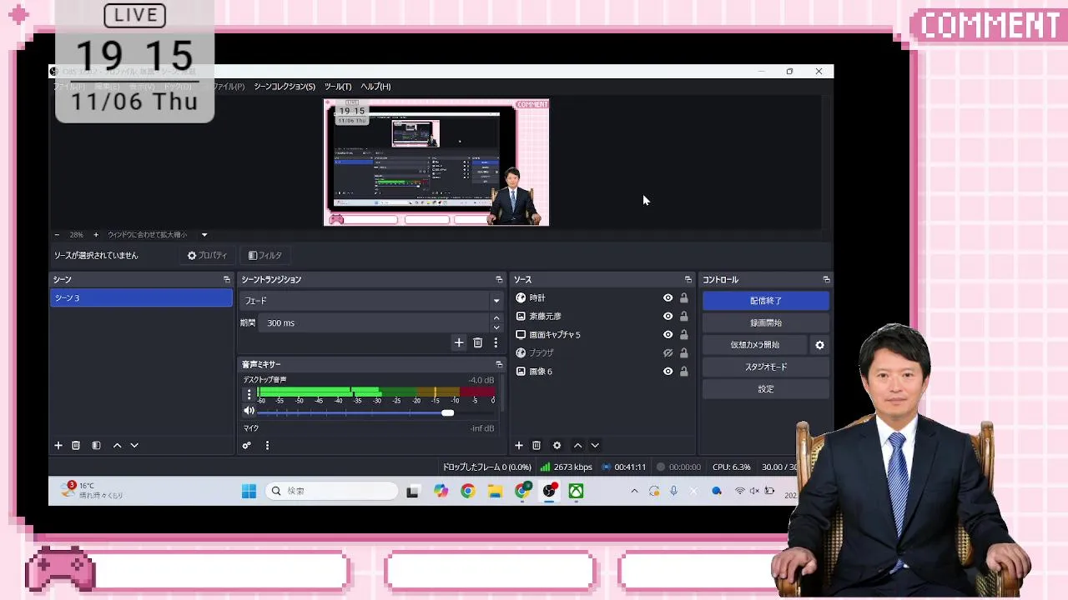The height and width of the screenshot is (600, 1068).
Task: Open scene filters icon in the Scenes panel
Action: (96, 446)
